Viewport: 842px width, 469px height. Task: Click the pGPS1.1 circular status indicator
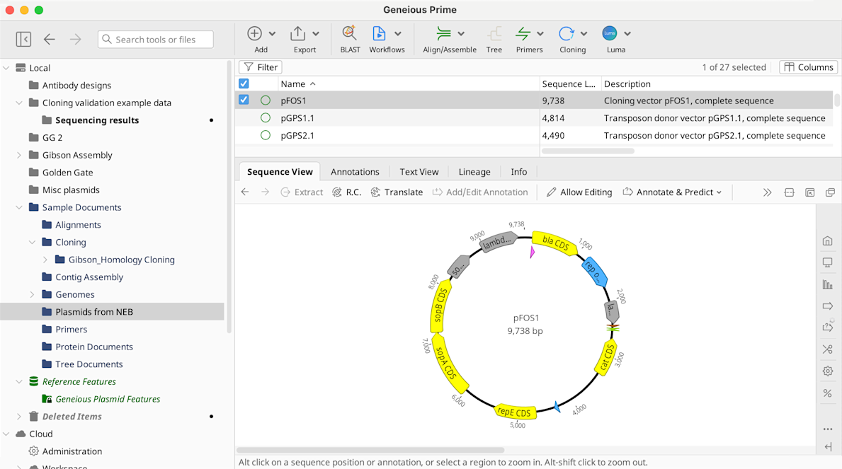pyautogui.click(x=266, y=118)
